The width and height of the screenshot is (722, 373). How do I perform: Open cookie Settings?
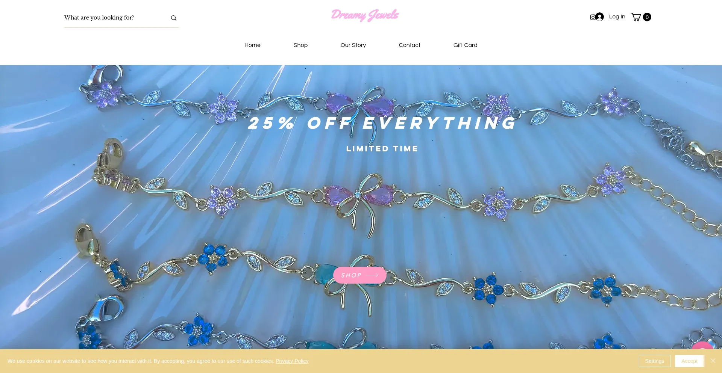coord(655,361)
